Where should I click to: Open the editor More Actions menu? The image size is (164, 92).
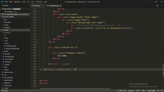(161, 6)
